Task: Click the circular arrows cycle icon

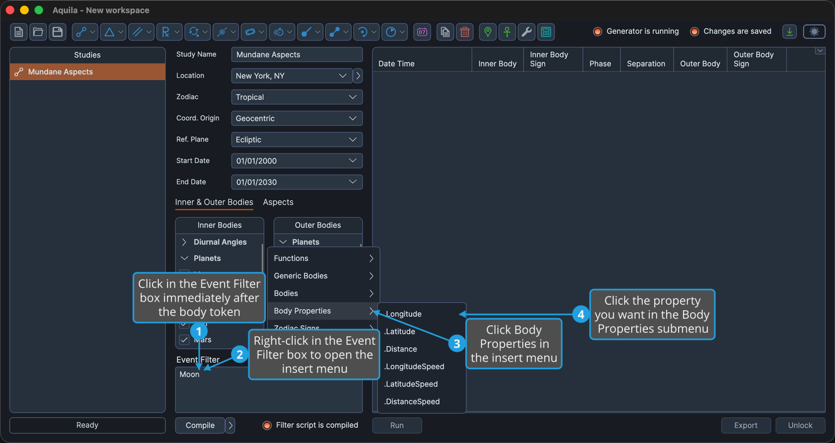Action: [198, 32]
